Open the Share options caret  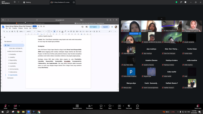pyautogui.click(x=123, y=106)
